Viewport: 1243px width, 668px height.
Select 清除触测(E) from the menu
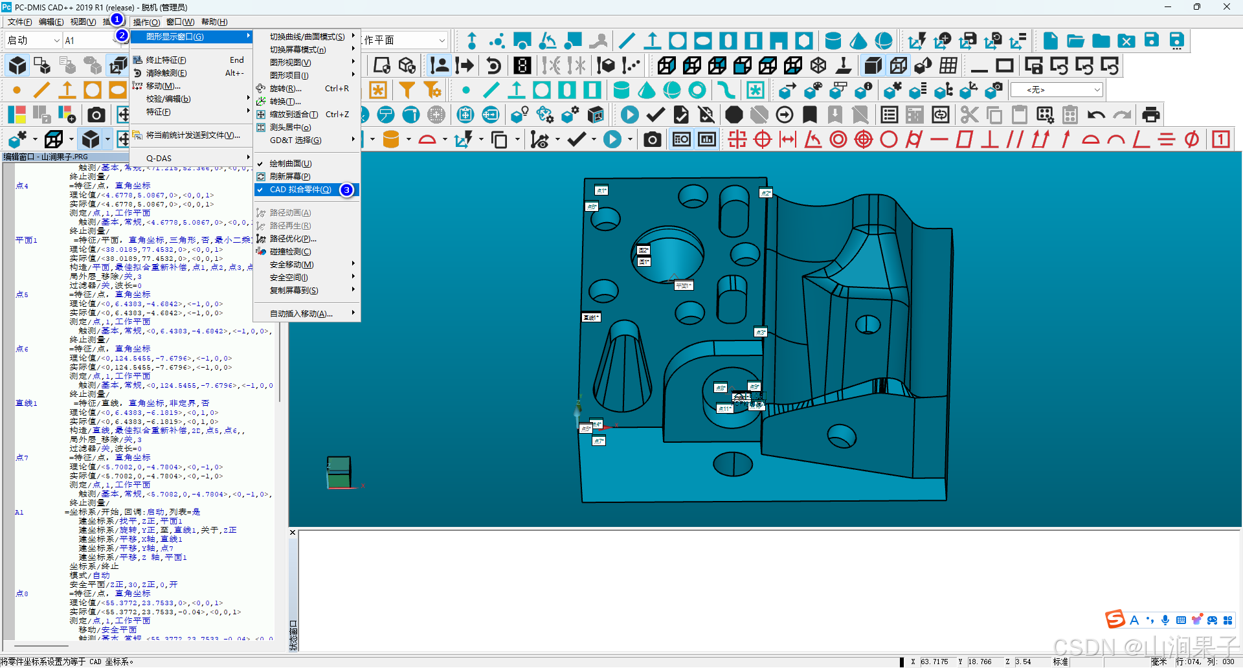[x=191, y=73]
